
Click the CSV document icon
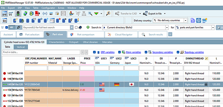[x=193, y=21]
